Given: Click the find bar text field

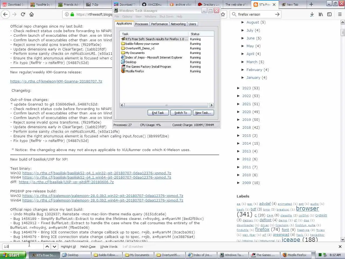Looking at the screenshot, I should click(x=23, y=247).
